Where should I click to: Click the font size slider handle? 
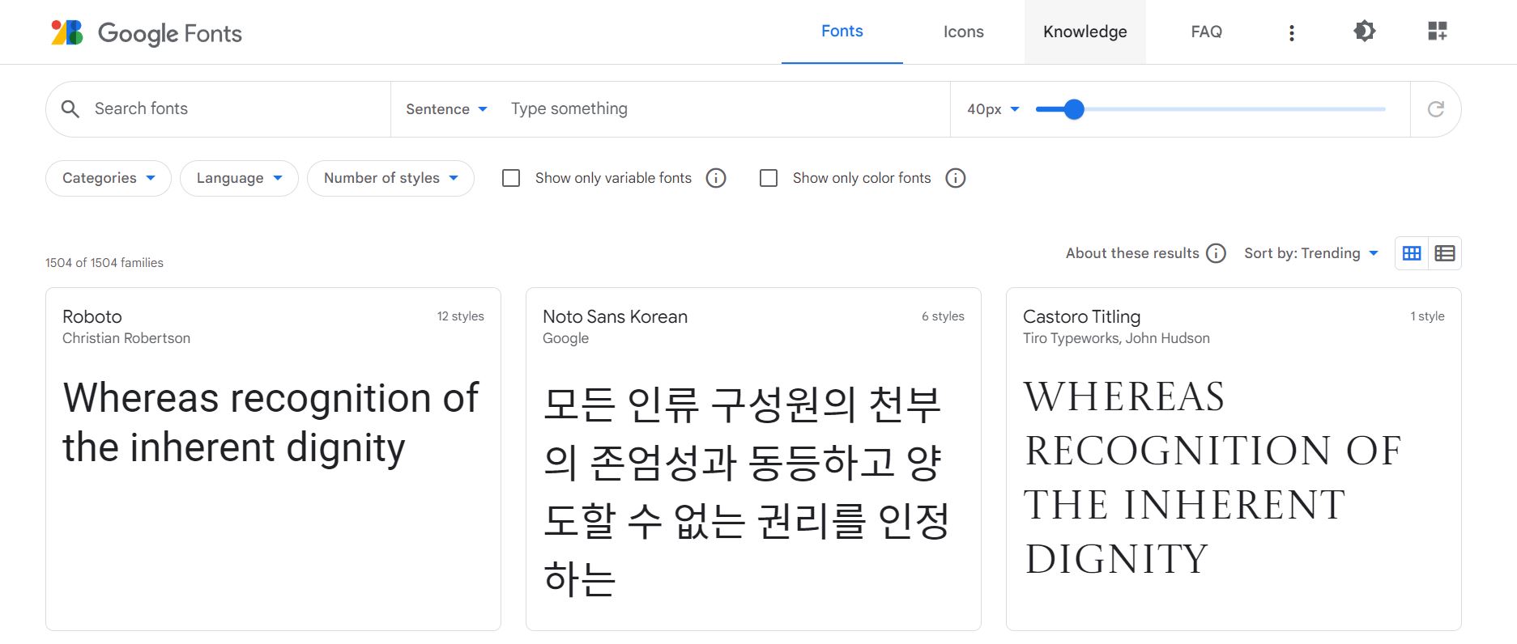tap(1074, 109)
